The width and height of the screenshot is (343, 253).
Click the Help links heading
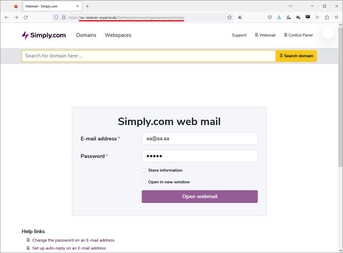(x=33, y=232)
